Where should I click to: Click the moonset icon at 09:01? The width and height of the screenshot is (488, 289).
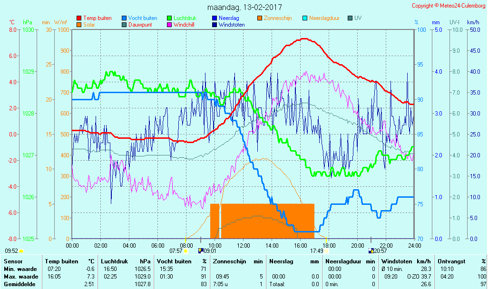[x=201, y=250]
